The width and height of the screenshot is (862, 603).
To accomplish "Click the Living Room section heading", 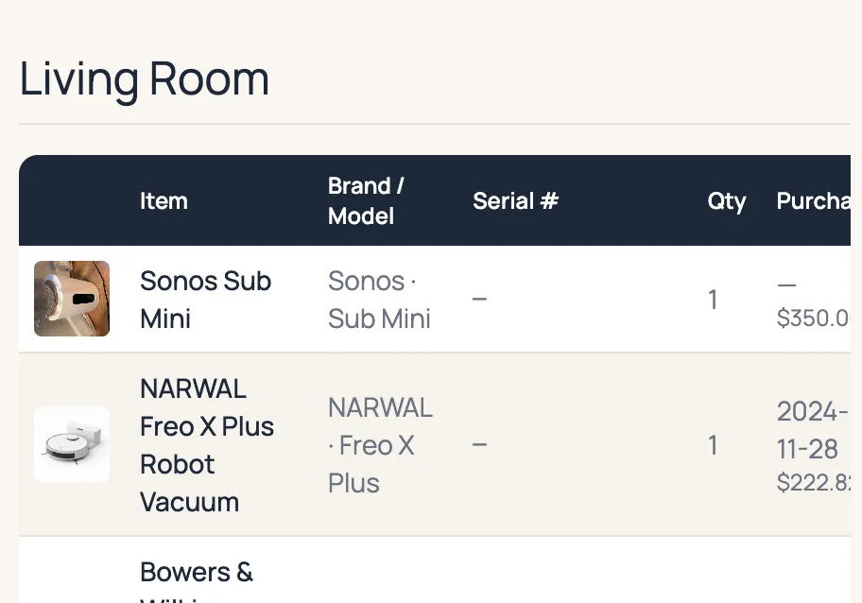I will click(x=145, y=79).
